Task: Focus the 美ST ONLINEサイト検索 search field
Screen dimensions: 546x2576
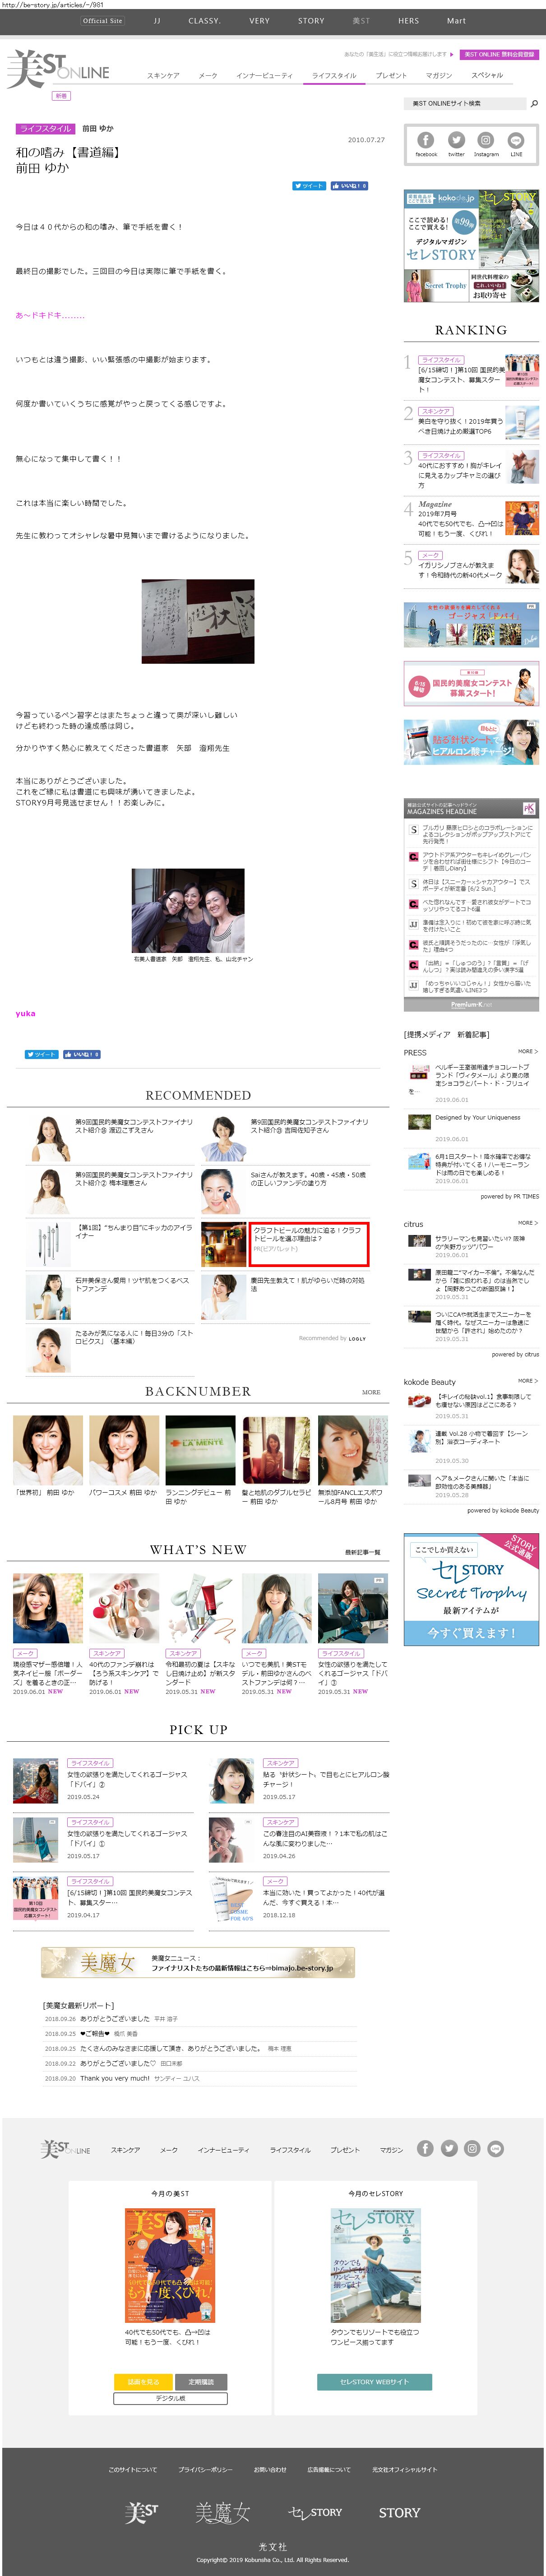Action: coord(464,103)
